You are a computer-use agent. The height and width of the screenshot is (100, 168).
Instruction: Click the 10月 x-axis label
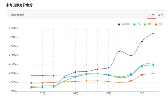(142, 94)
